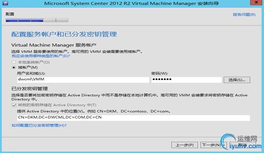Click the 运维网 iyunv.com watermark logo

coord(241,142)
